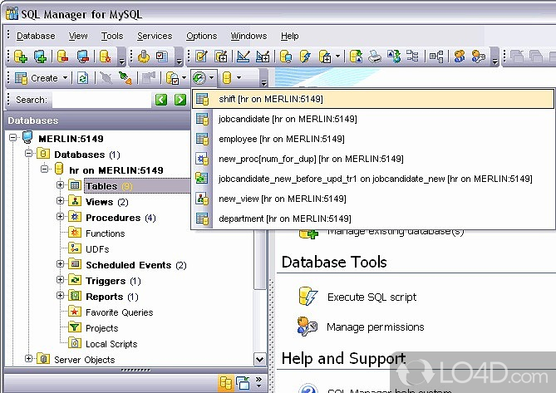556x393 pixels.
Task: Open the Windows menu
Action: tap(248, 36)
